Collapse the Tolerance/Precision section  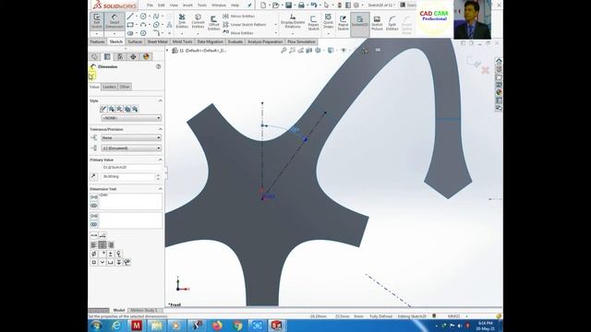click(160, 129)
